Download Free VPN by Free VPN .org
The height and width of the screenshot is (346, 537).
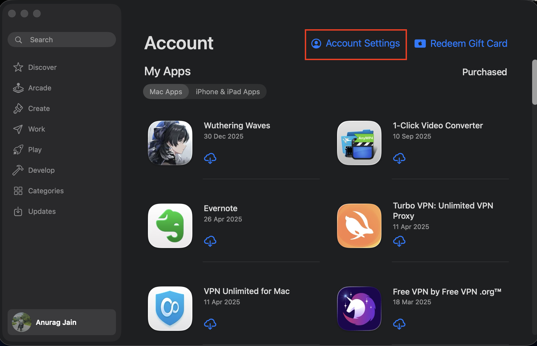point(399,324)
